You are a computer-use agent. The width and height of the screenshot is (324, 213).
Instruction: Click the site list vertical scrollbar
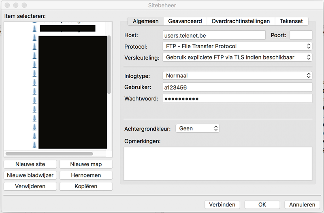(109, 65)
